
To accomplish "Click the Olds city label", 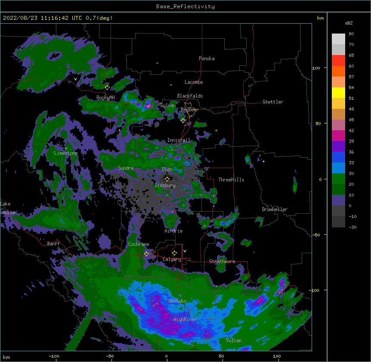I will pos(167,169).
